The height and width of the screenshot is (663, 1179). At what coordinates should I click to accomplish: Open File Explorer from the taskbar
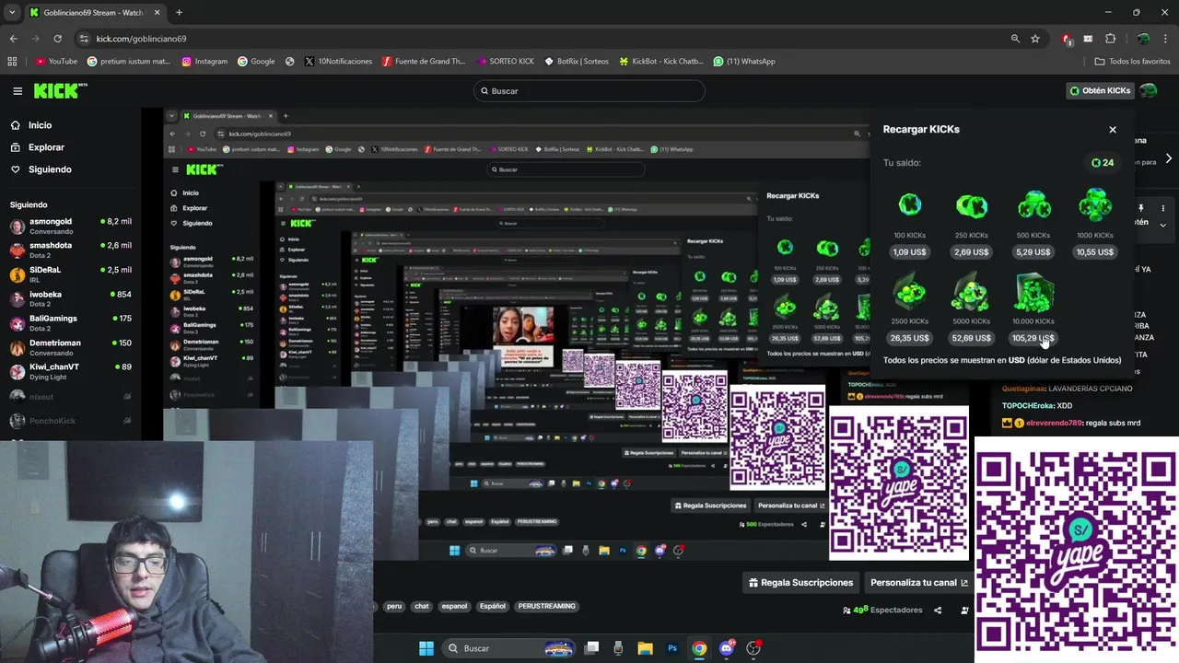(645, 648)
